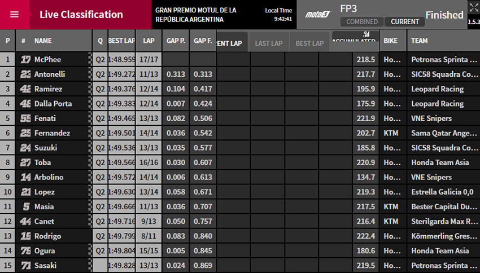
Task: Click Masia's number 5 icon
Action: [x=26, y=206]
